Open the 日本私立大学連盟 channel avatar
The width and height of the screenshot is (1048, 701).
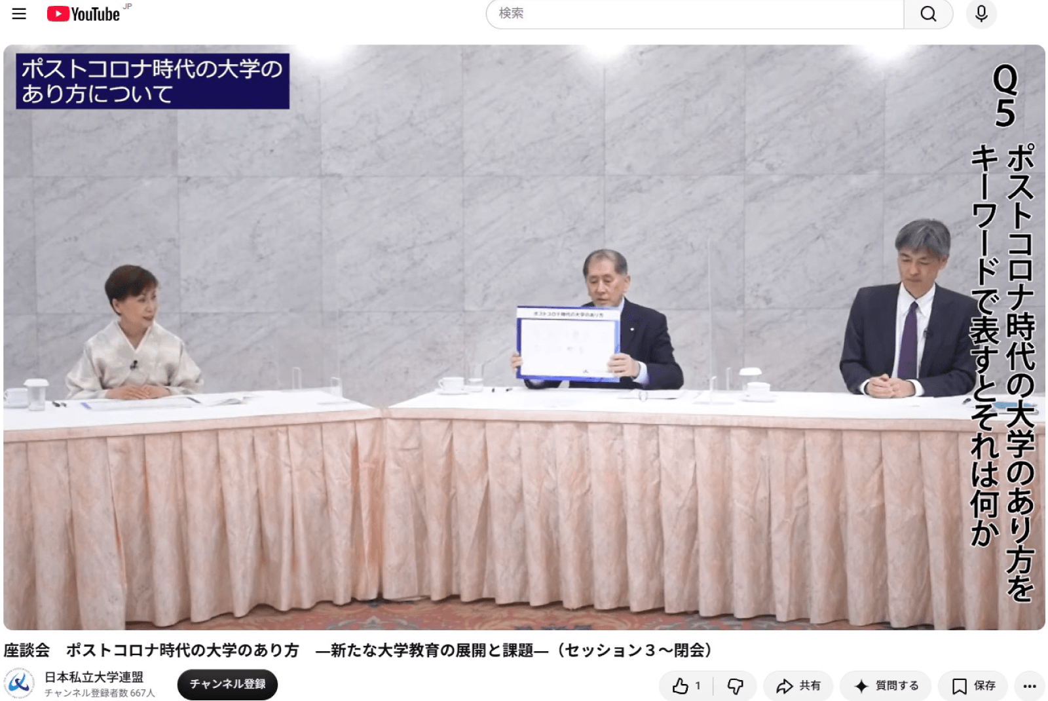(x=20, y=684)
